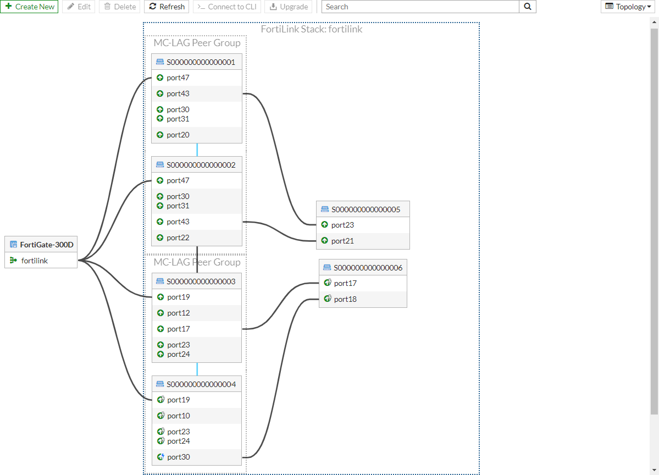This screenshot has height=475, width=659.
Task: Click the fortilink interface icon
Action: [x=13, y=261]
